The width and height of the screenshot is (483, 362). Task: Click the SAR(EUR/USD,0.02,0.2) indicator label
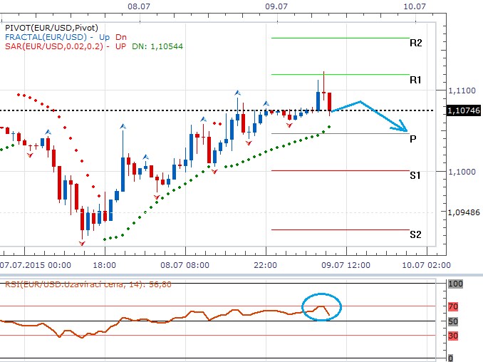54,46
